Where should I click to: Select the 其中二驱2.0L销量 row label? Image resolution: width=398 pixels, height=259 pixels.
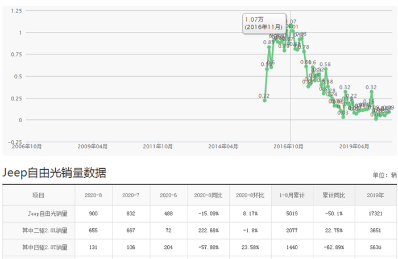pyautogui.click(x=45, y=231)
